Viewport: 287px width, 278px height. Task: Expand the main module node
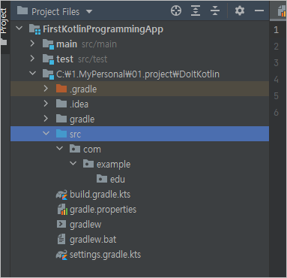coord(32,44)
